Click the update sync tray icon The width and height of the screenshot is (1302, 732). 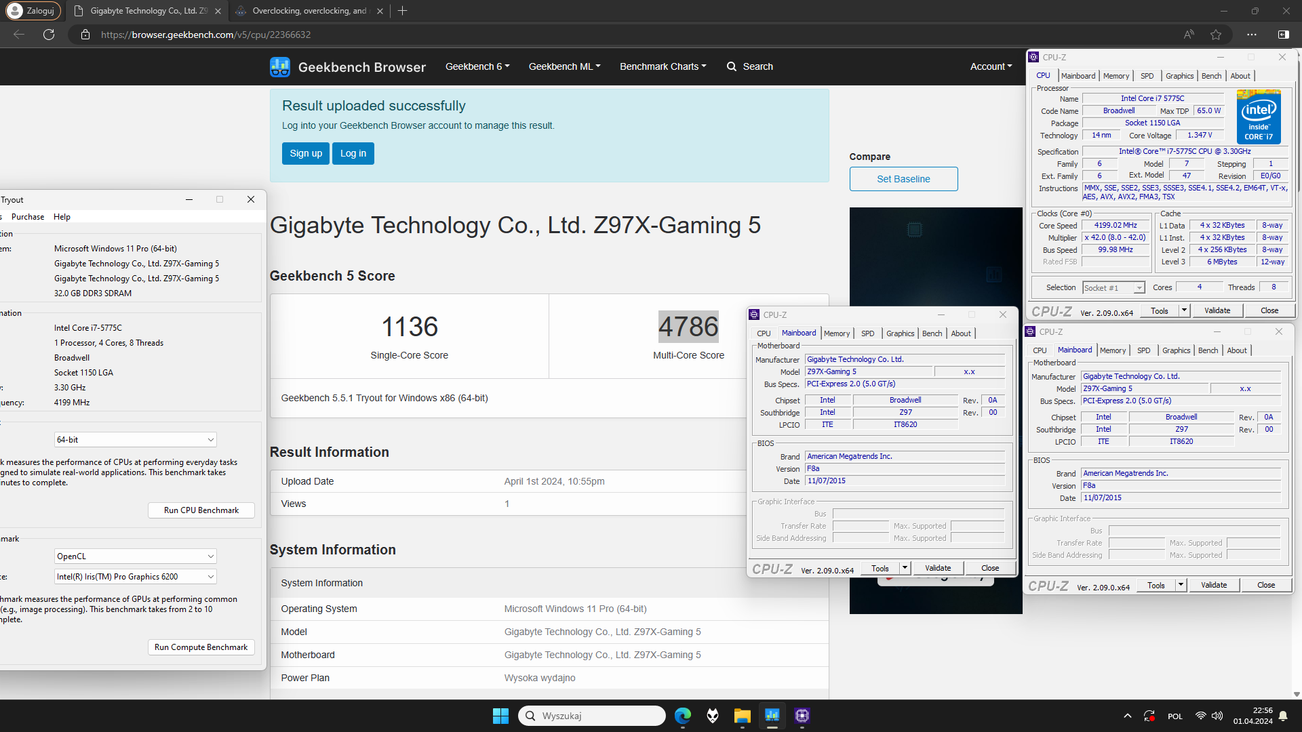(x=1149, y=716)
